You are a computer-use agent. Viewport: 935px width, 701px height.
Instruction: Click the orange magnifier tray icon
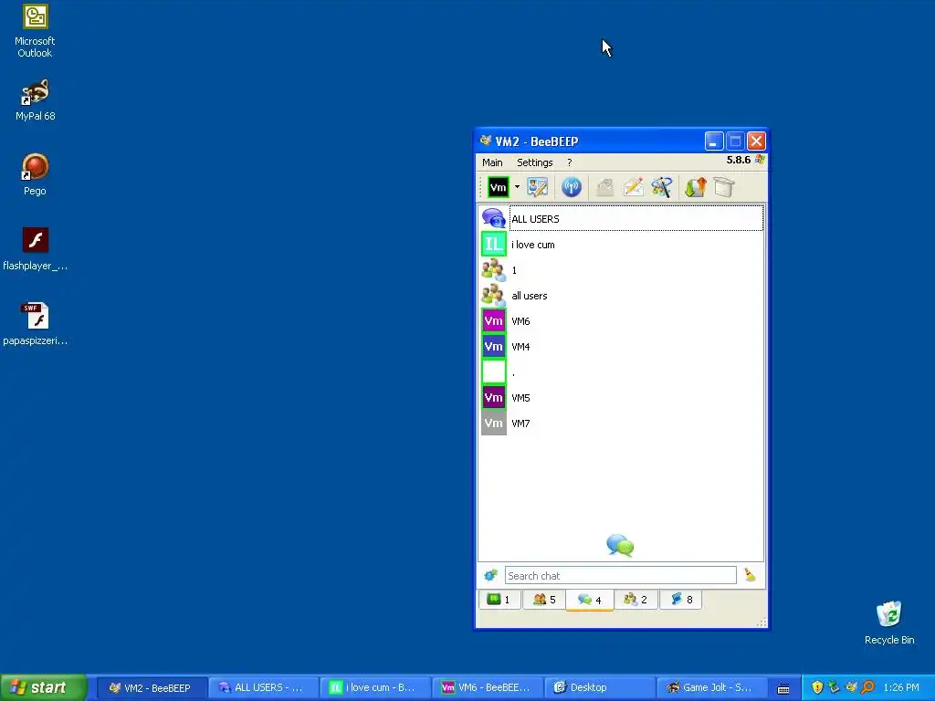click(x=868, y=687)
